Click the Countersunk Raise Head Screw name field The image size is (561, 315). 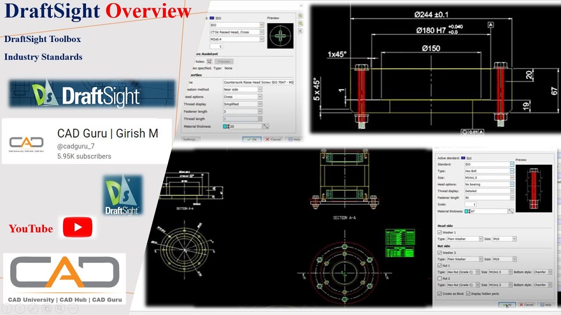pyautogui.click(x=258, y=82)
